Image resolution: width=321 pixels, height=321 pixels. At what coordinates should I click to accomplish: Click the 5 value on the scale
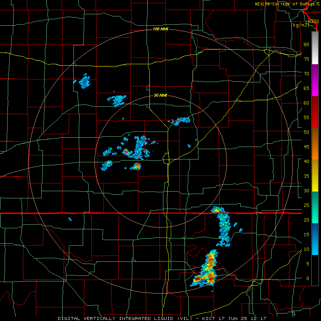[308, 264]
